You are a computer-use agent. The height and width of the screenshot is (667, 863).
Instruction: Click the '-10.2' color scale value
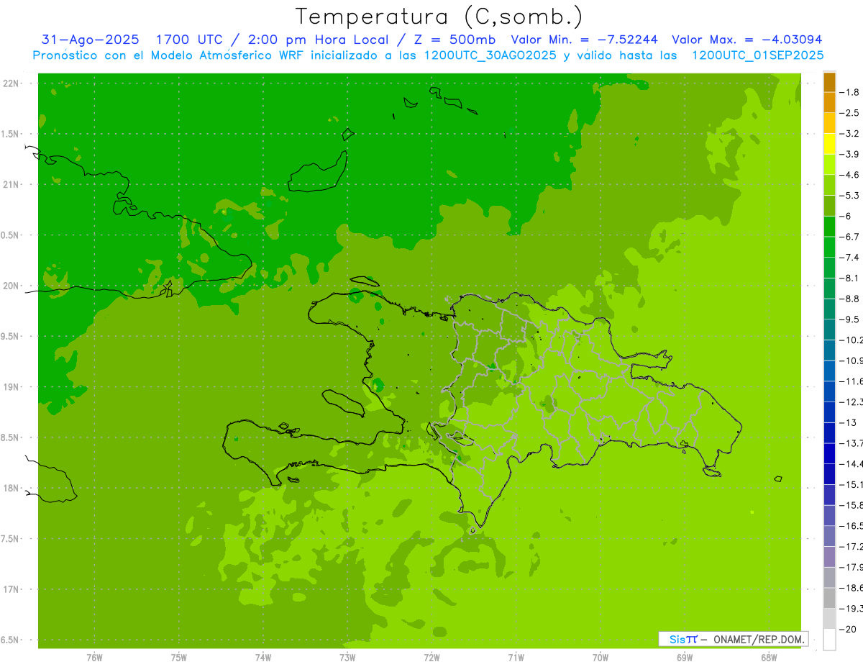(851, 340)
